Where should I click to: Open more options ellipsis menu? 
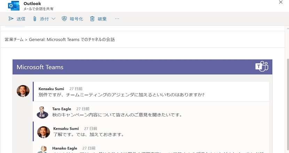(x=117, y=19)
